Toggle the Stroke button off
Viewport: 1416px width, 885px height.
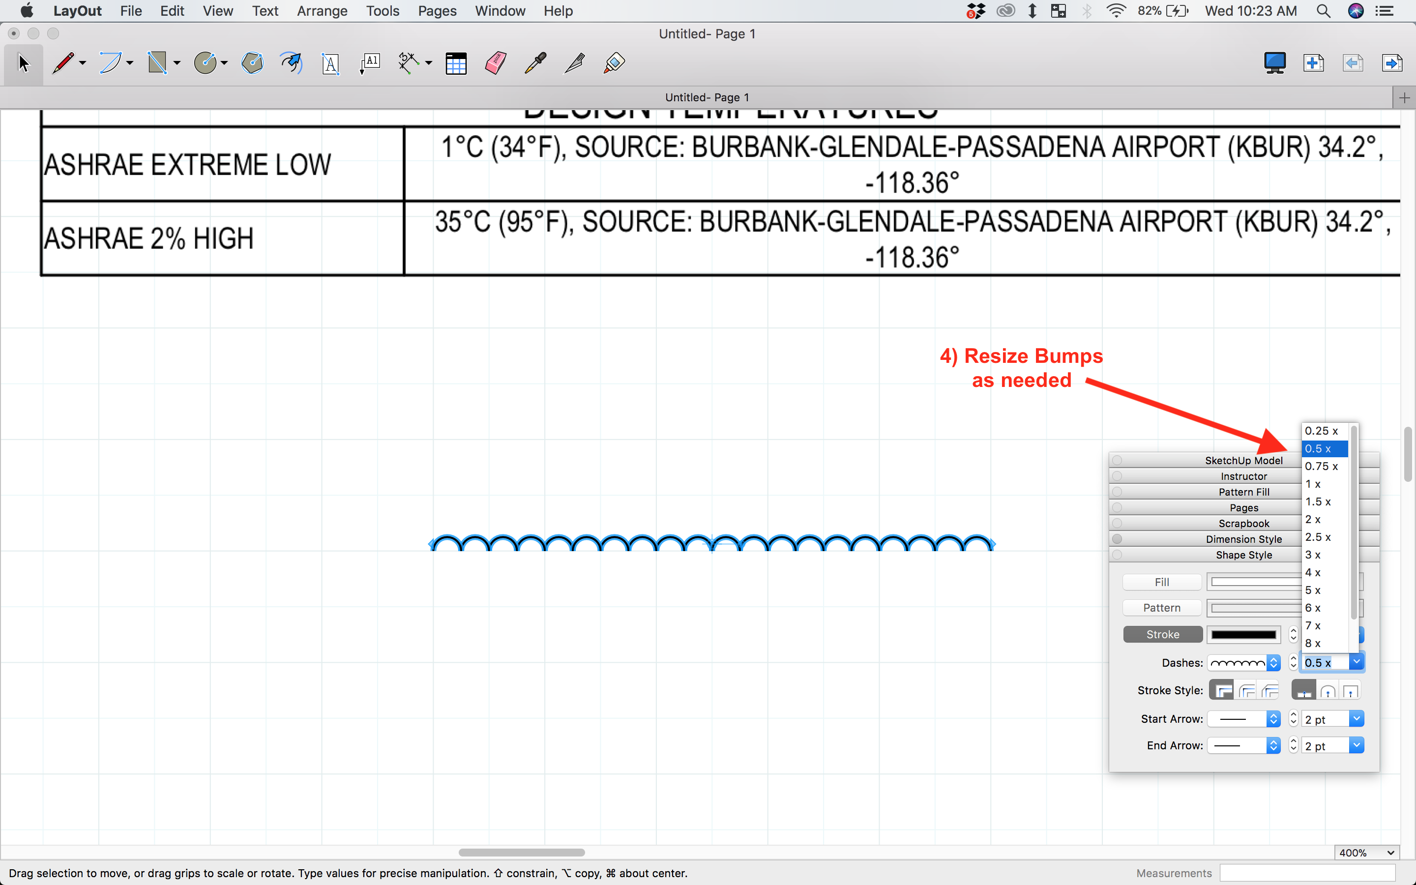[1162, 634]
